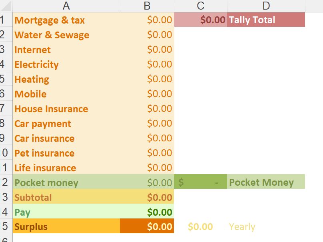Select the orange Surplus $0.00 cell
Viewport: 323px width, 242px height.
(147, 227)
